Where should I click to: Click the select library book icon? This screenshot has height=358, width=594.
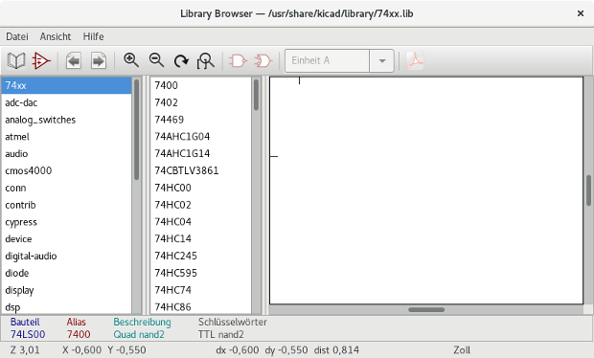coord(16,60)
